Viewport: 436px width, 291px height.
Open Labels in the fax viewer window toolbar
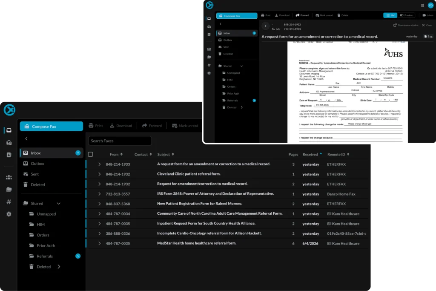pos(428,15)
